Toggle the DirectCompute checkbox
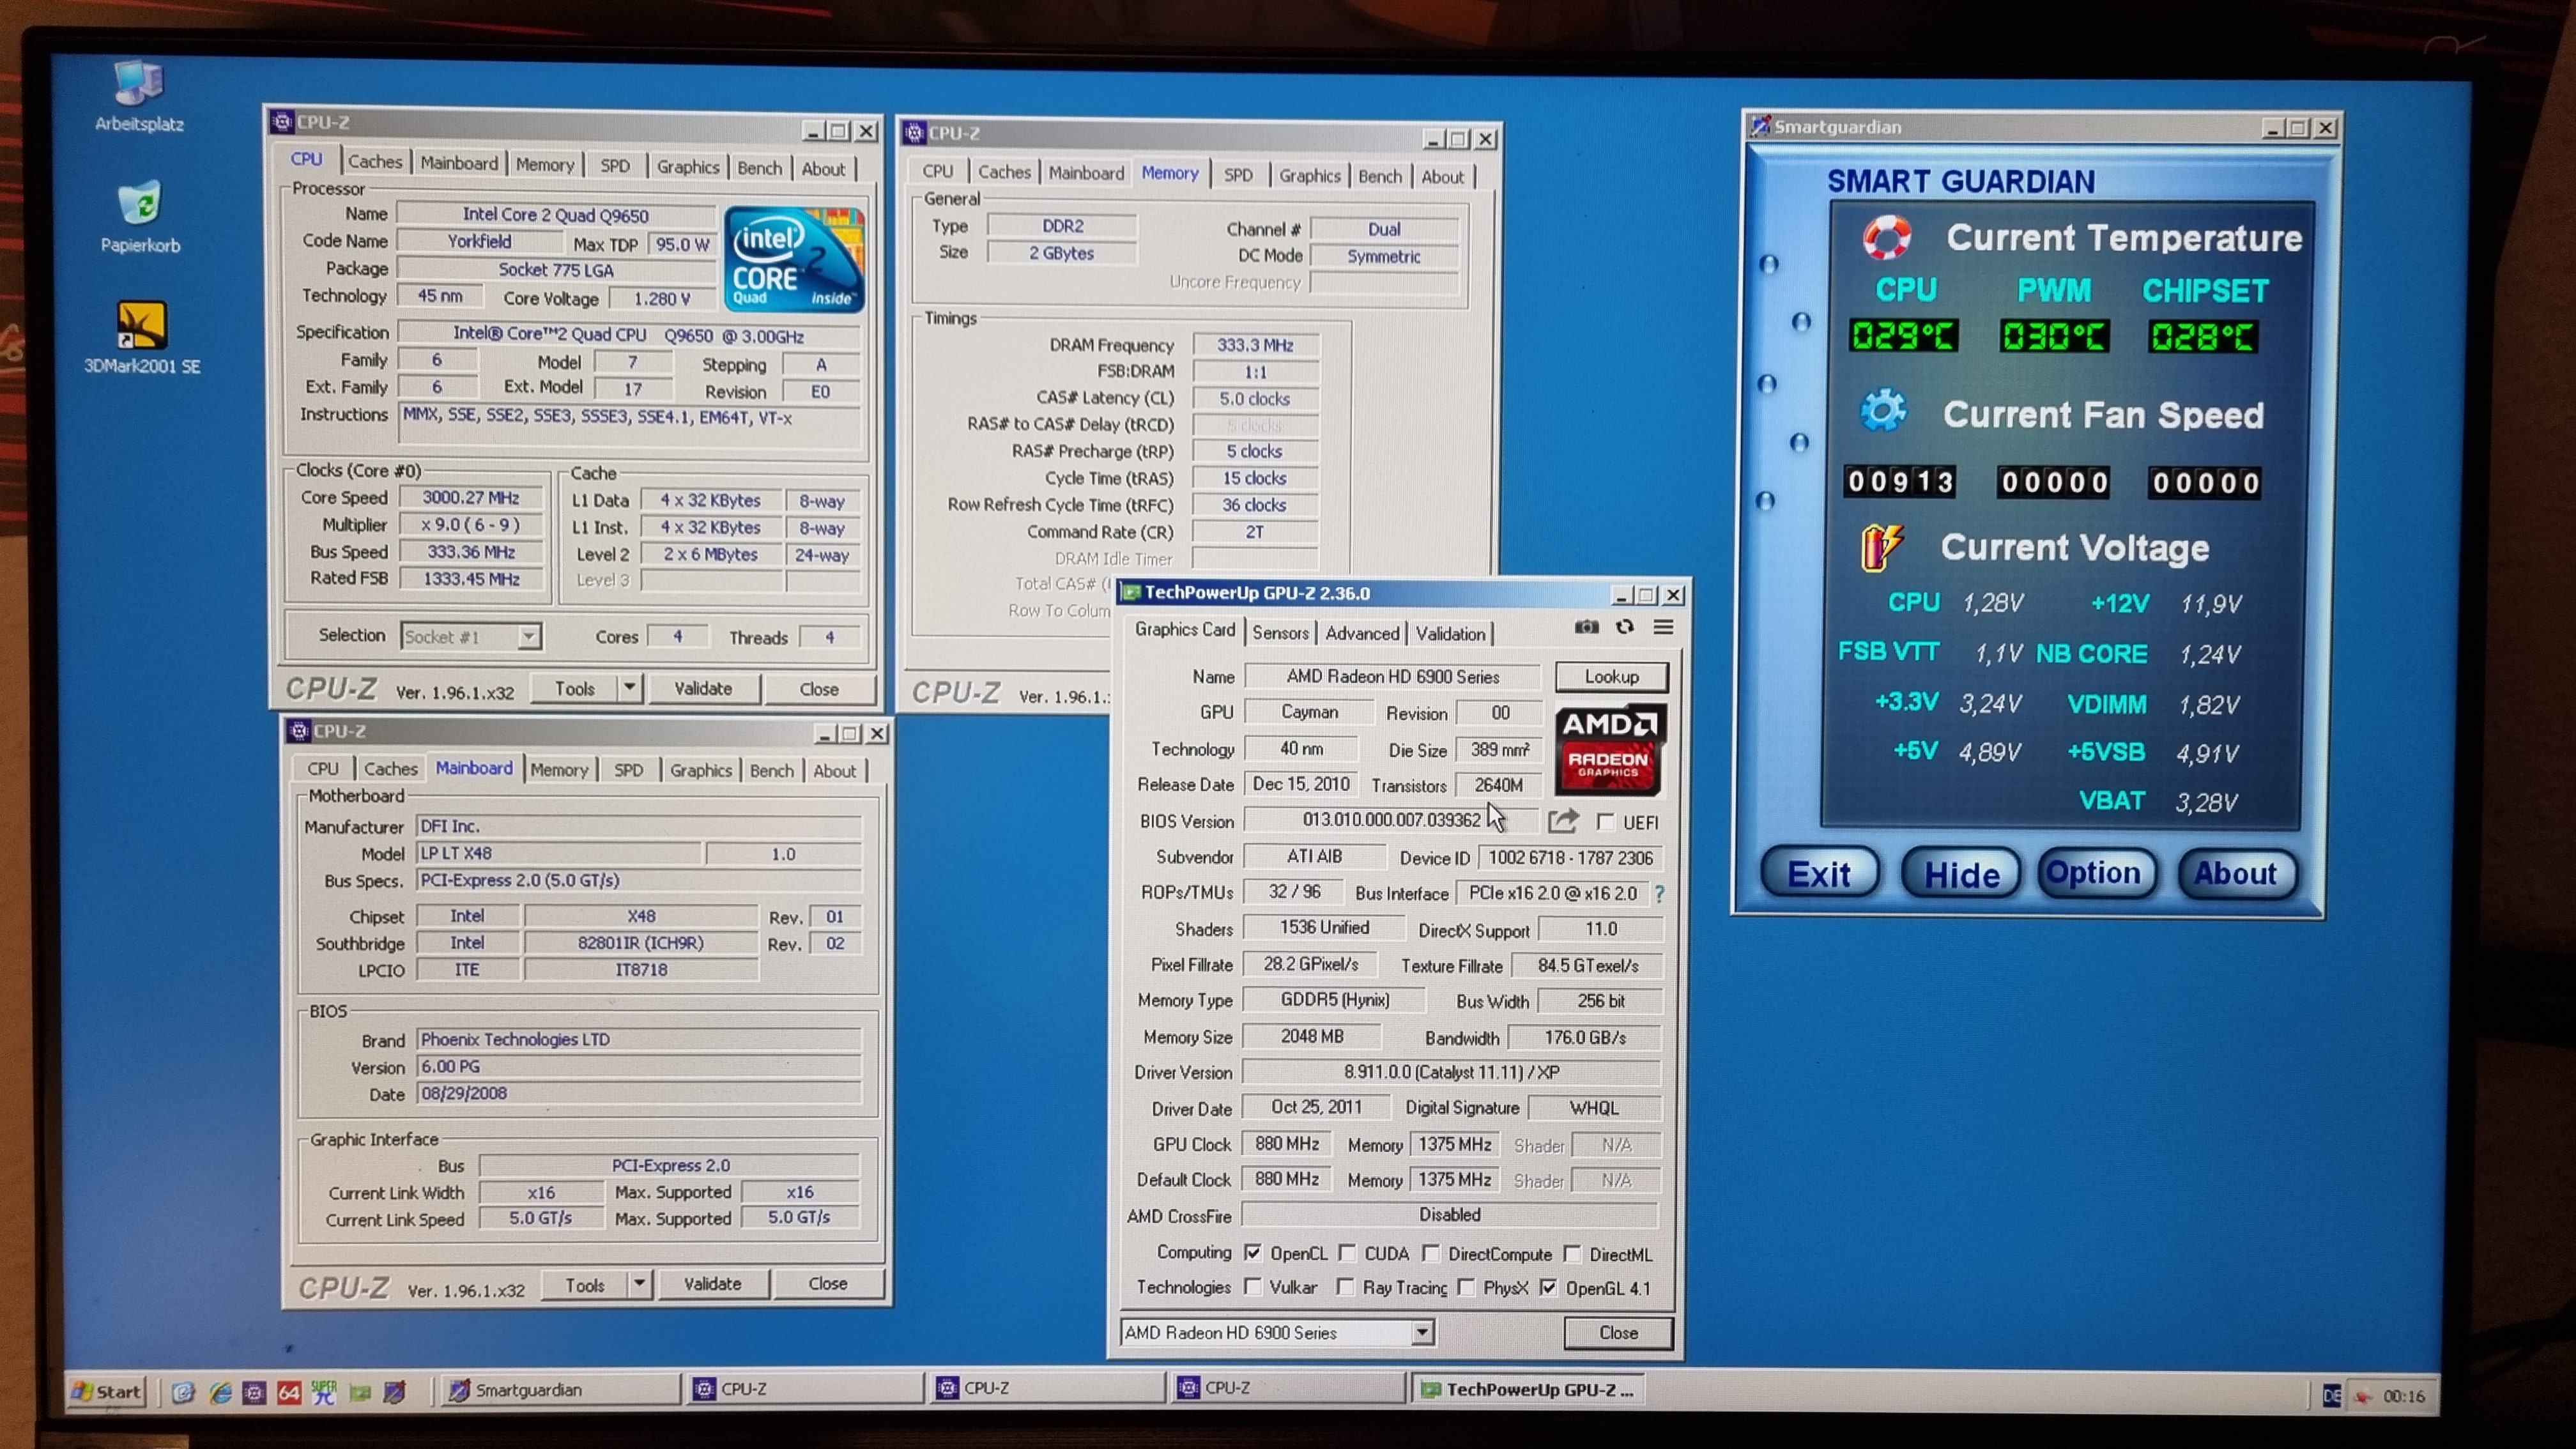Image resolution: width=2576 pixels, height=1449 pixels. coord(1431,1253)
